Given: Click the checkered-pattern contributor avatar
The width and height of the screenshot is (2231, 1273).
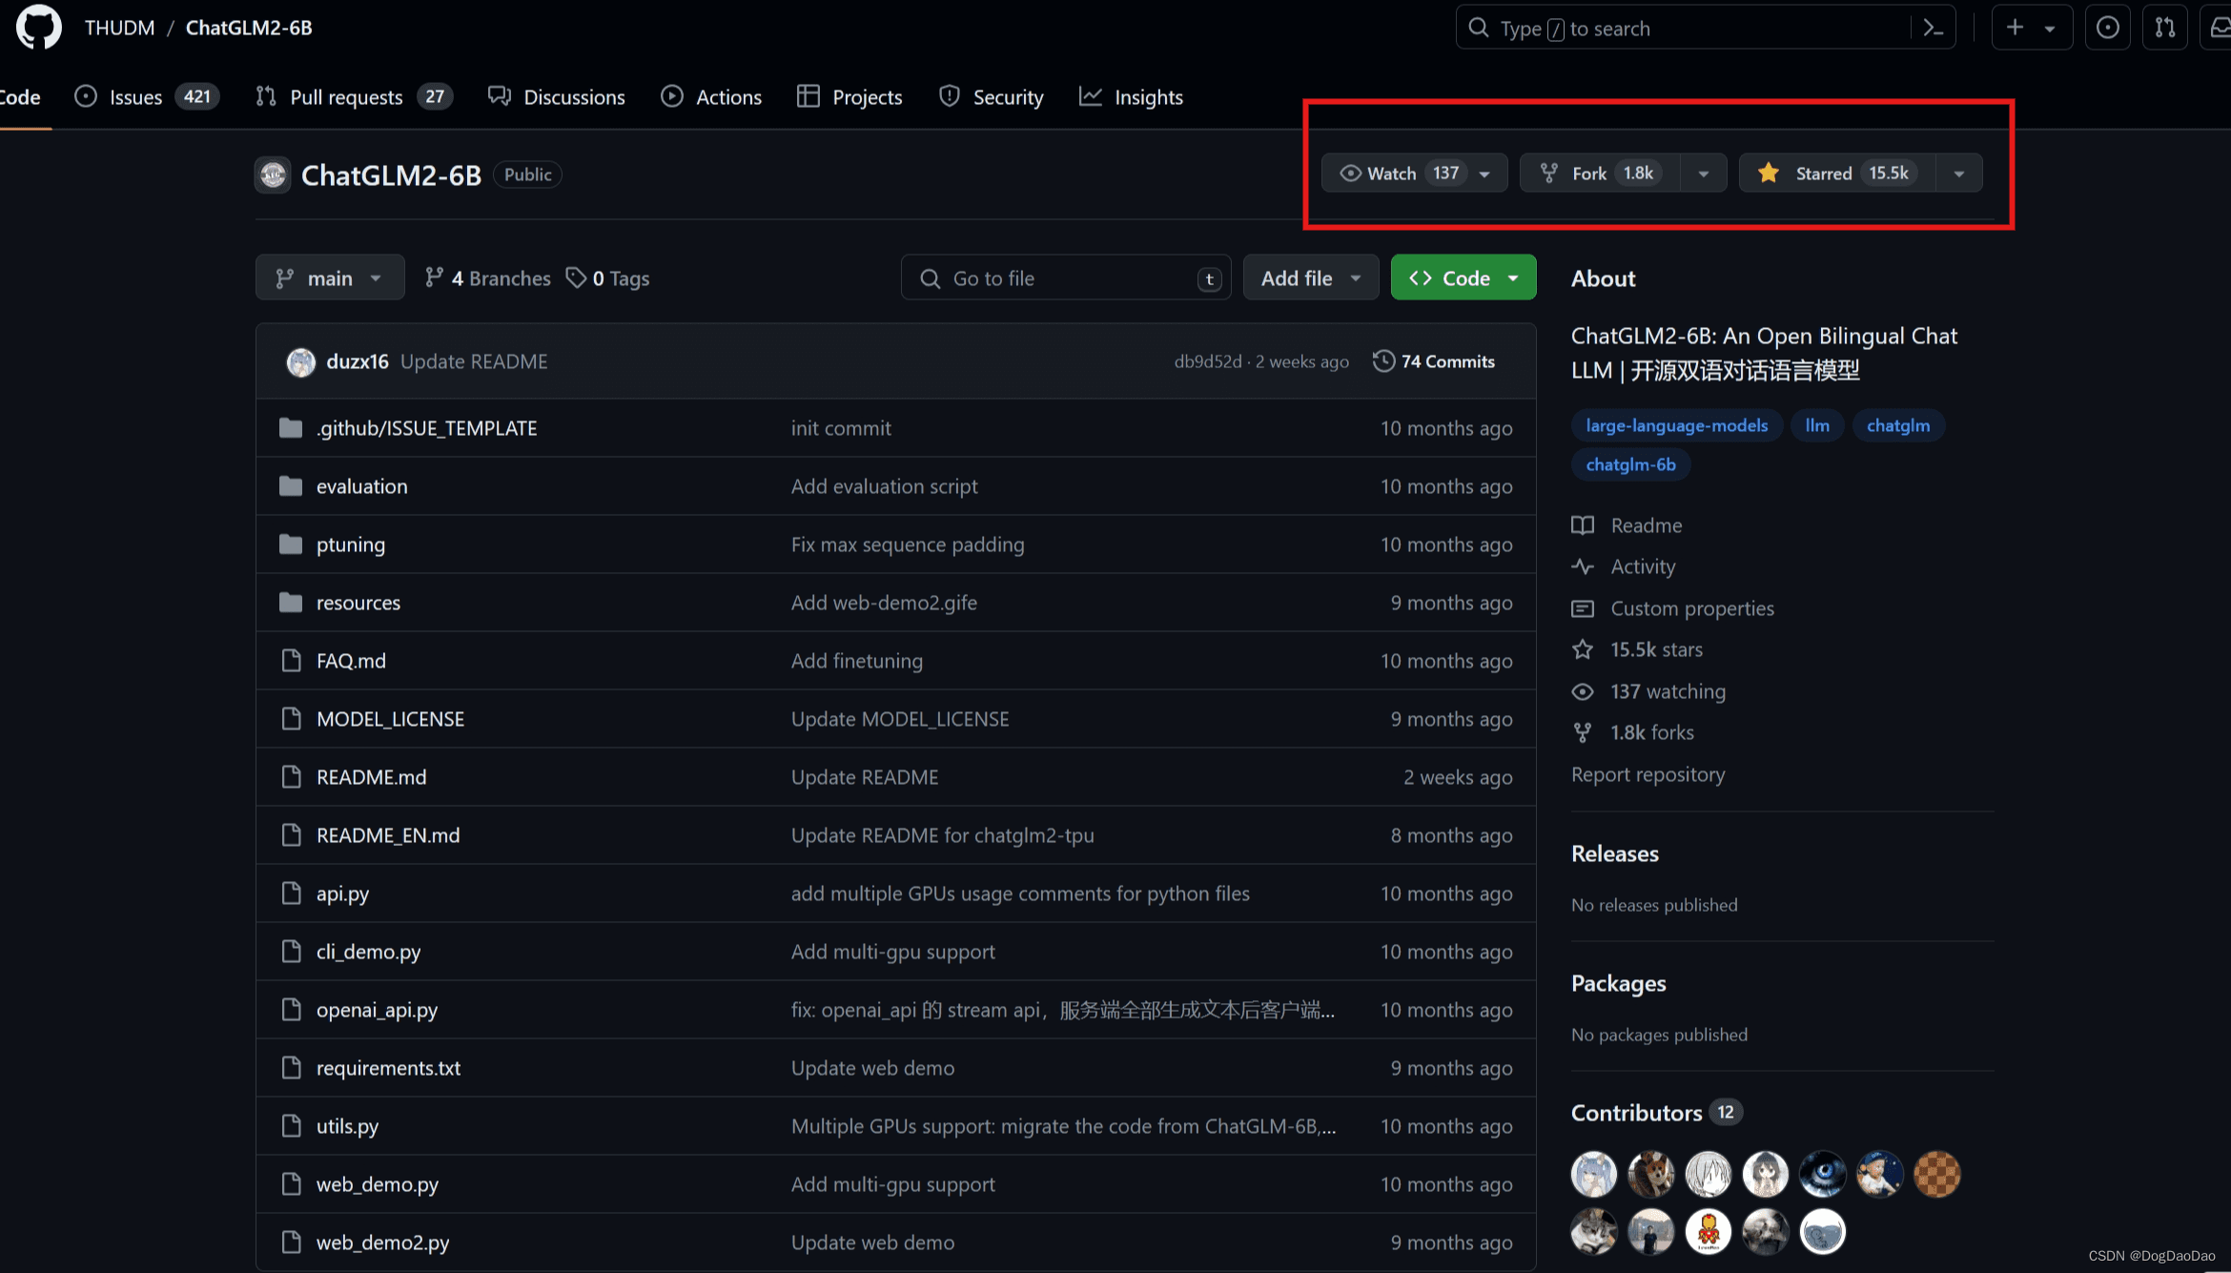Looking at the screenshot, I should pos(1937,1174).
